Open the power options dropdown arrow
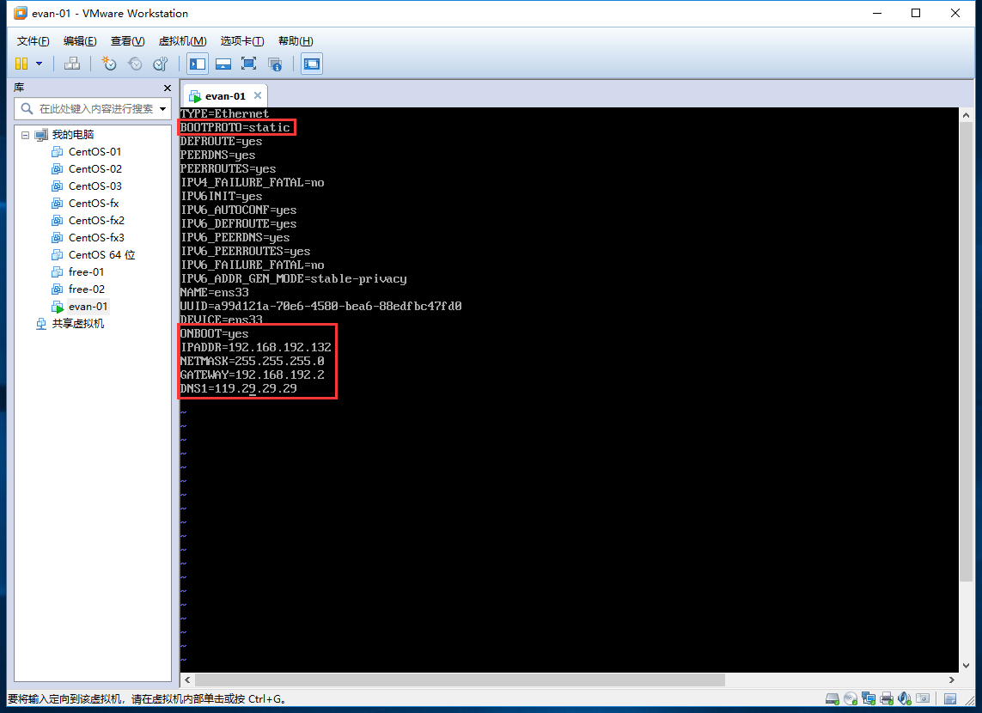This screenshot has height=713, width=982. point(39,64)
